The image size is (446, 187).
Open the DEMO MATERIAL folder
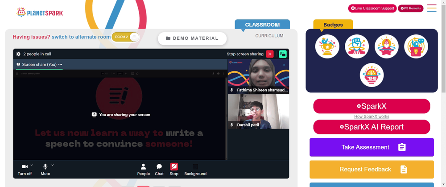click(x=192, y=38)
